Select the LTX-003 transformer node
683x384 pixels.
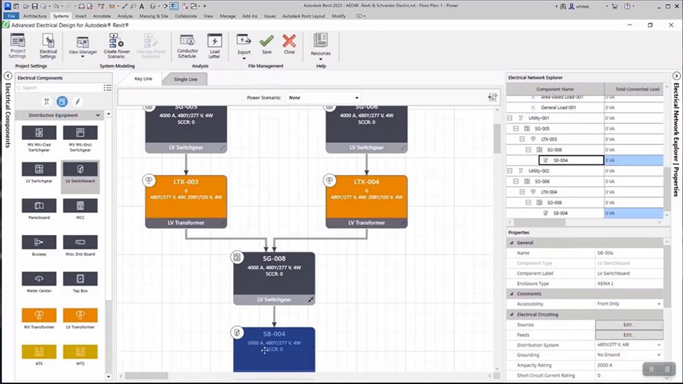pyautogui.click(x=186, y=201)
